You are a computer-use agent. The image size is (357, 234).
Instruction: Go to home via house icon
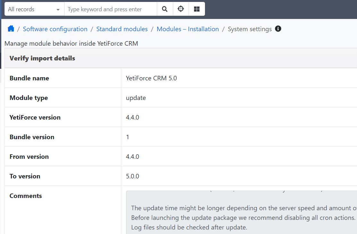coord(11,29)
